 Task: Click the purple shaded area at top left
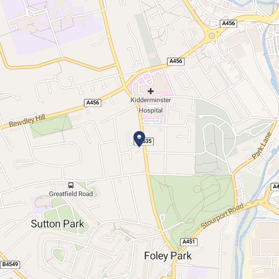coord(53,25)
